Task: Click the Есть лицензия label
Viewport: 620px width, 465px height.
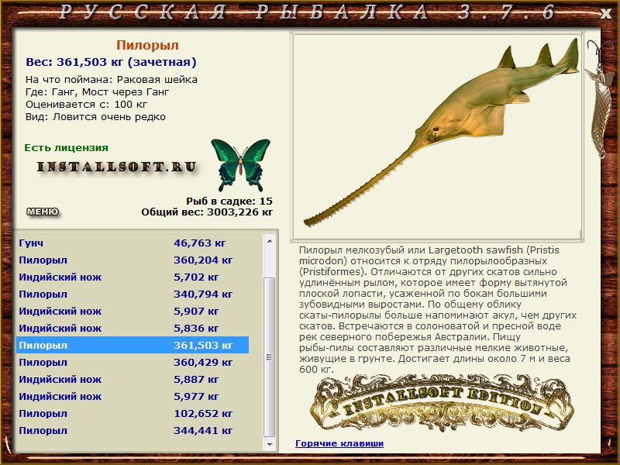Action: click(66, 147)
